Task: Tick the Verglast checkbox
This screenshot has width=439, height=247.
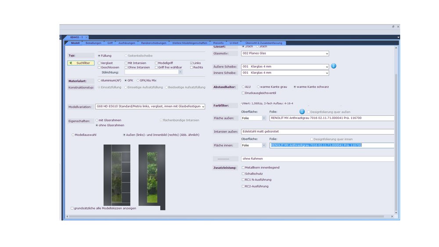Action: click(x=99, y=63)
